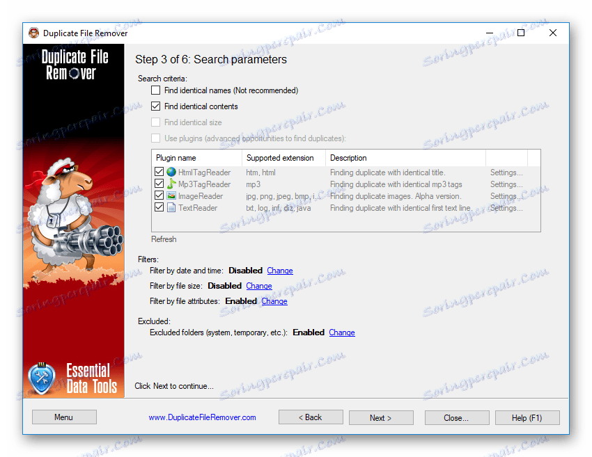Viewport: 592px width, 457px height.
Task: Click the sheep mascot with minigun image
Action: coord(75,218)
